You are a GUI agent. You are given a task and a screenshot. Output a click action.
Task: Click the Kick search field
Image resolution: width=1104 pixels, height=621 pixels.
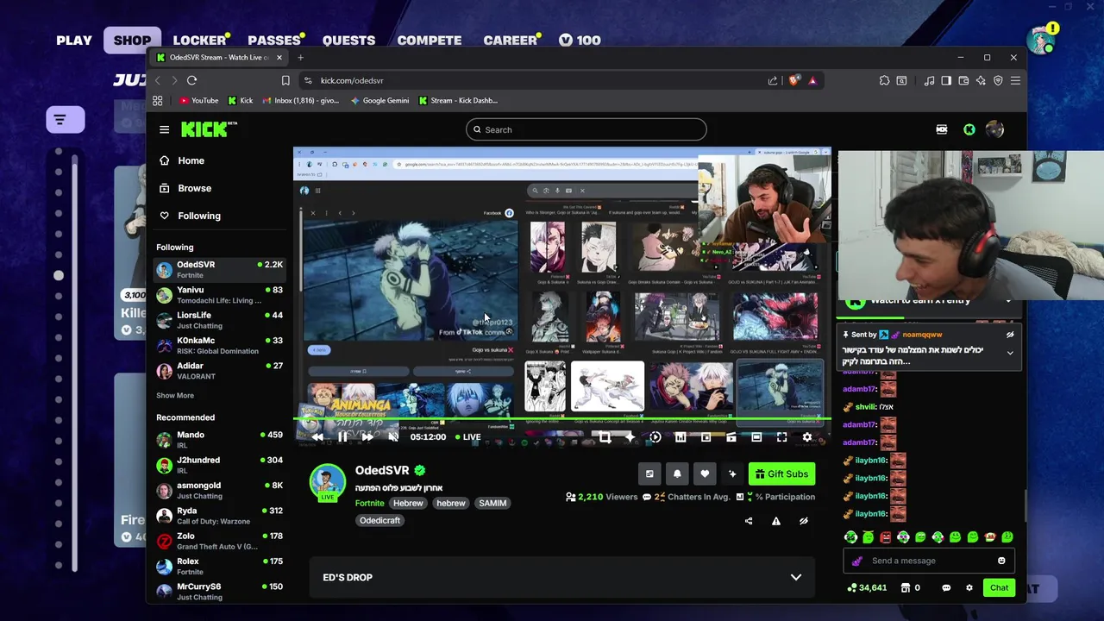[x=586, y=129]
